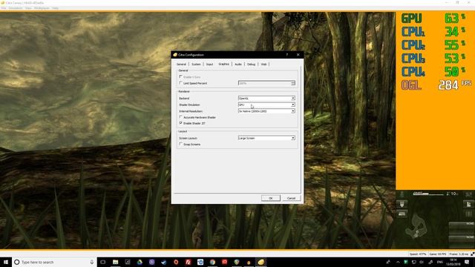Tick the Swap Screens checkbox
The image size is (475, 267).
[181, 144]
